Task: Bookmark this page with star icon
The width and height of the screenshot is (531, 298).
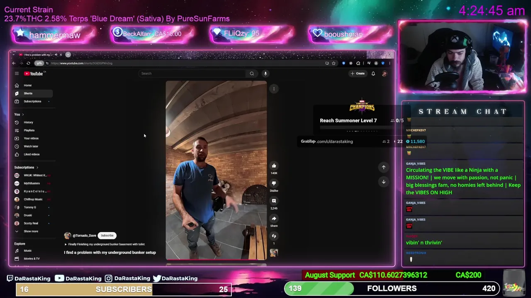Action: coord(334,63)
